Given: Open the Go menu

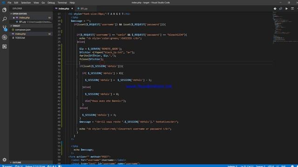Looking at the screenshot, I should click(x=43, y=3).
